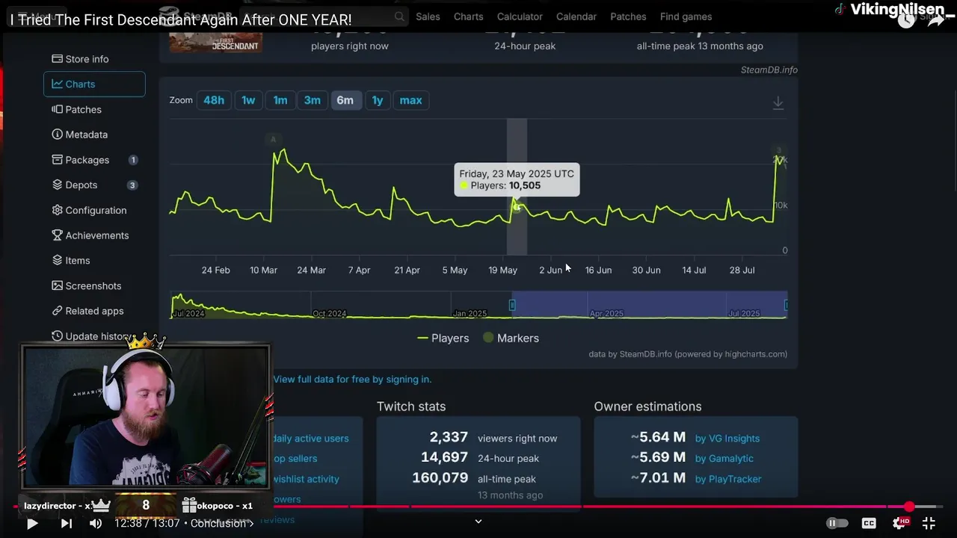The width and height of the screenshot is (957, 538).
Task: Click chart marker A near 10 March
Action: [x=273, y=139]
